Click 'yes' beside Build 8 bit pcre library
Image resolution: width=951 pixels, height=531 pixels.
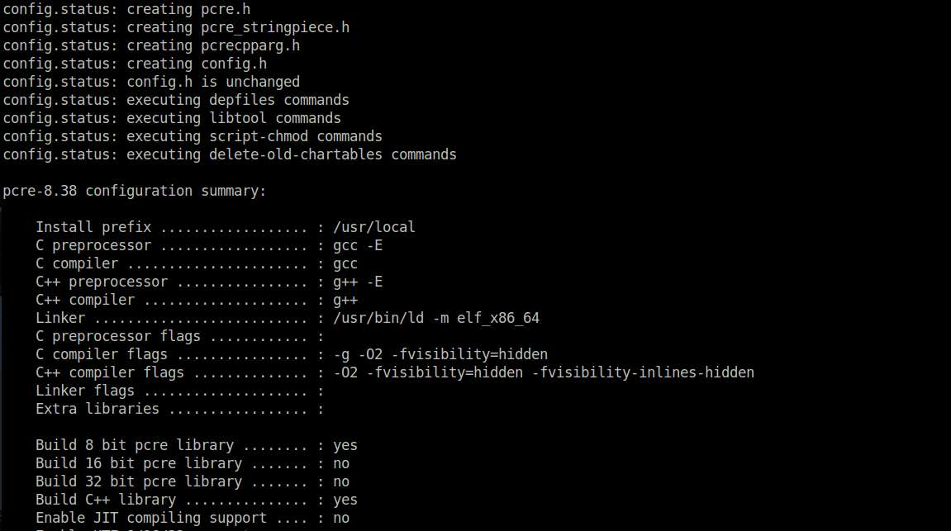(x=345, y=446)
